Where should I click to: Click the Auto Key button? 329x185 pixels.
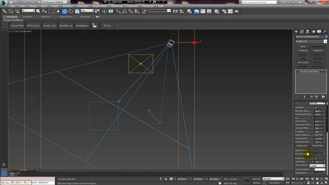pyautogui.click(x=256, y=179)
